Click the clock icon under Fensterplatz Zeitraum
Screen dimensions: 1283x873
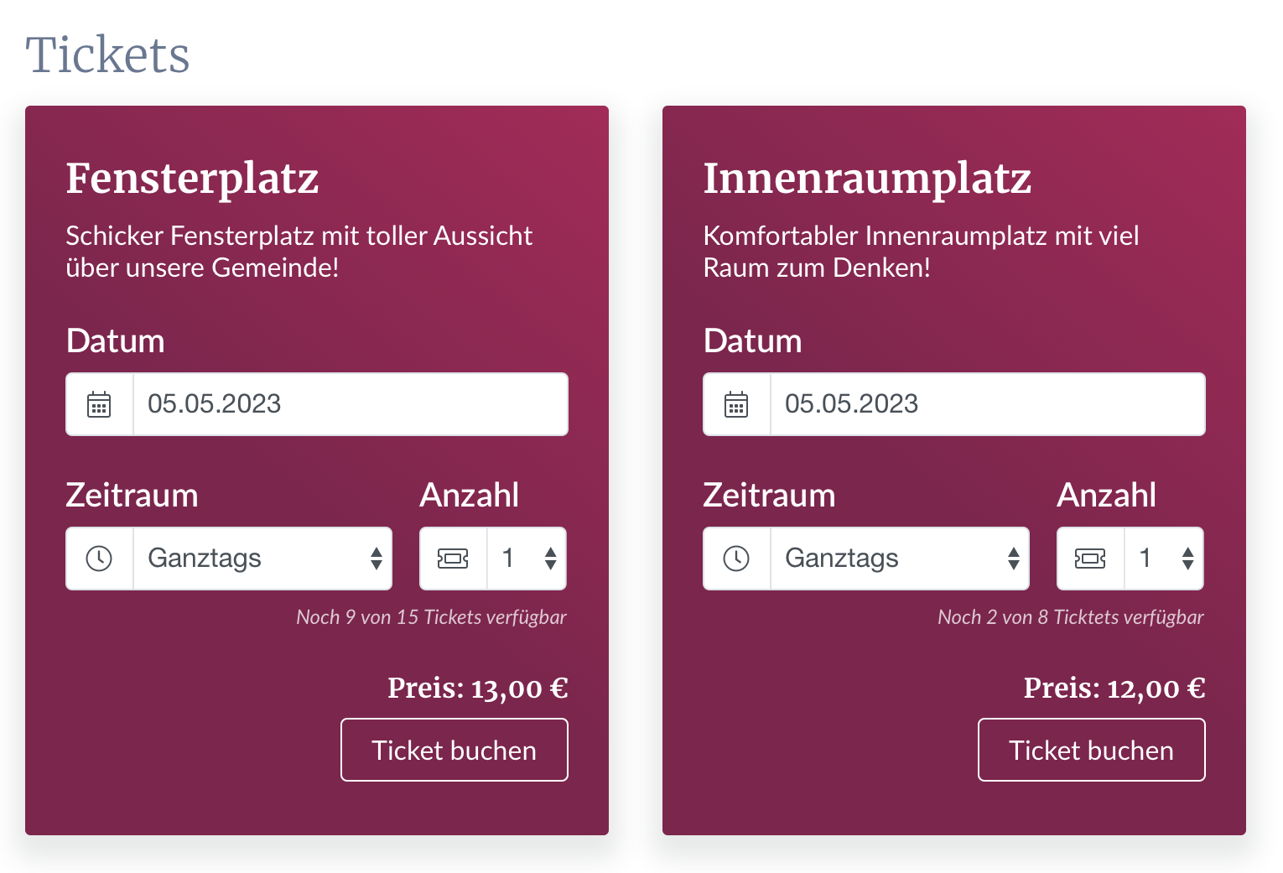pyautogui.click(x=99, y=559)
